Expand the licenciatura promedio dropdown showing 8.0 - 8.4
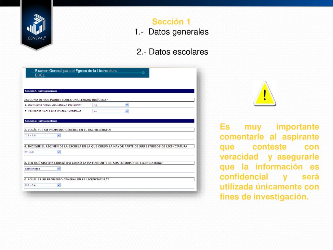 point(42,185)
